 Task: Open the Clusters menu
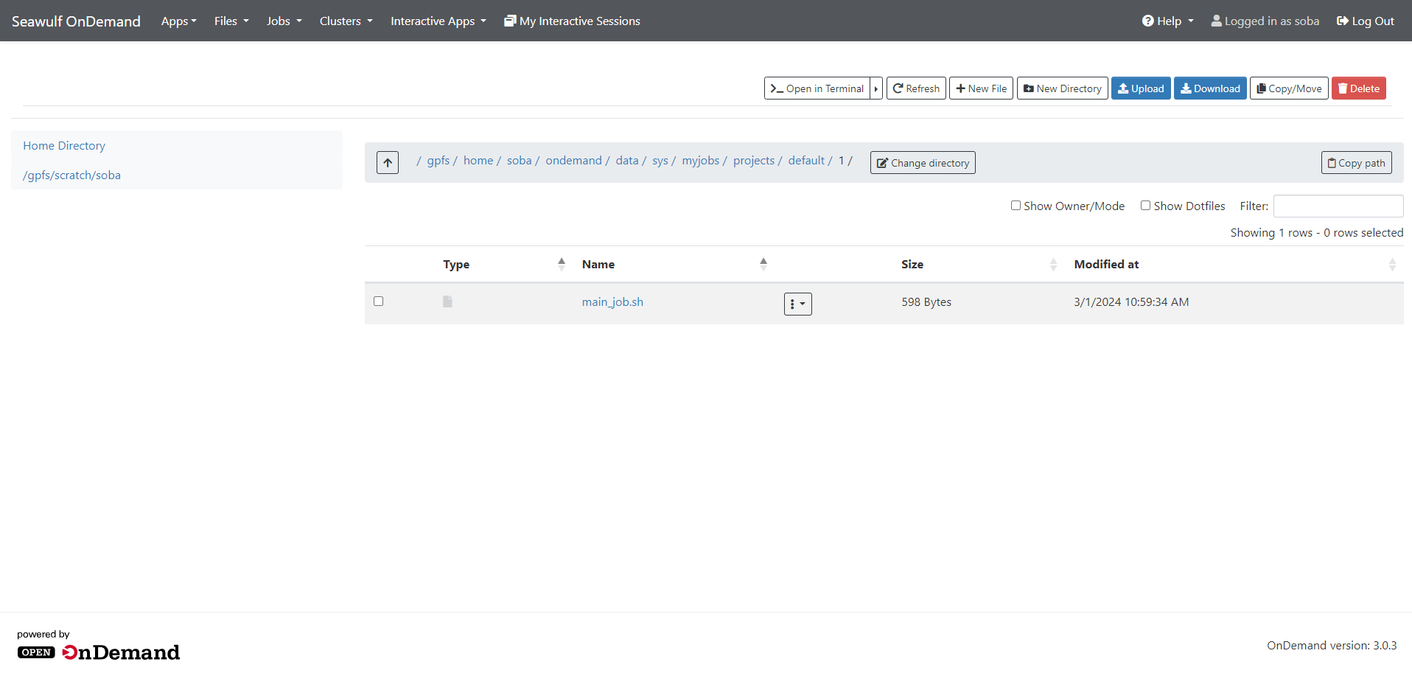(x=346, y=21)
